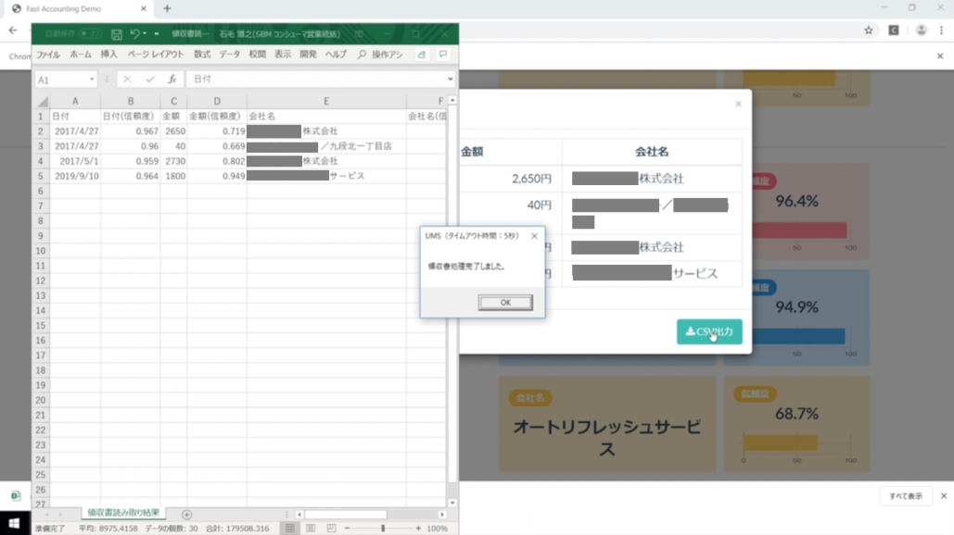Image resolution: width=954 pixels, height=535 pixels.
Task: Add a new sheet with plus icon
Action: tap(186, 515)
